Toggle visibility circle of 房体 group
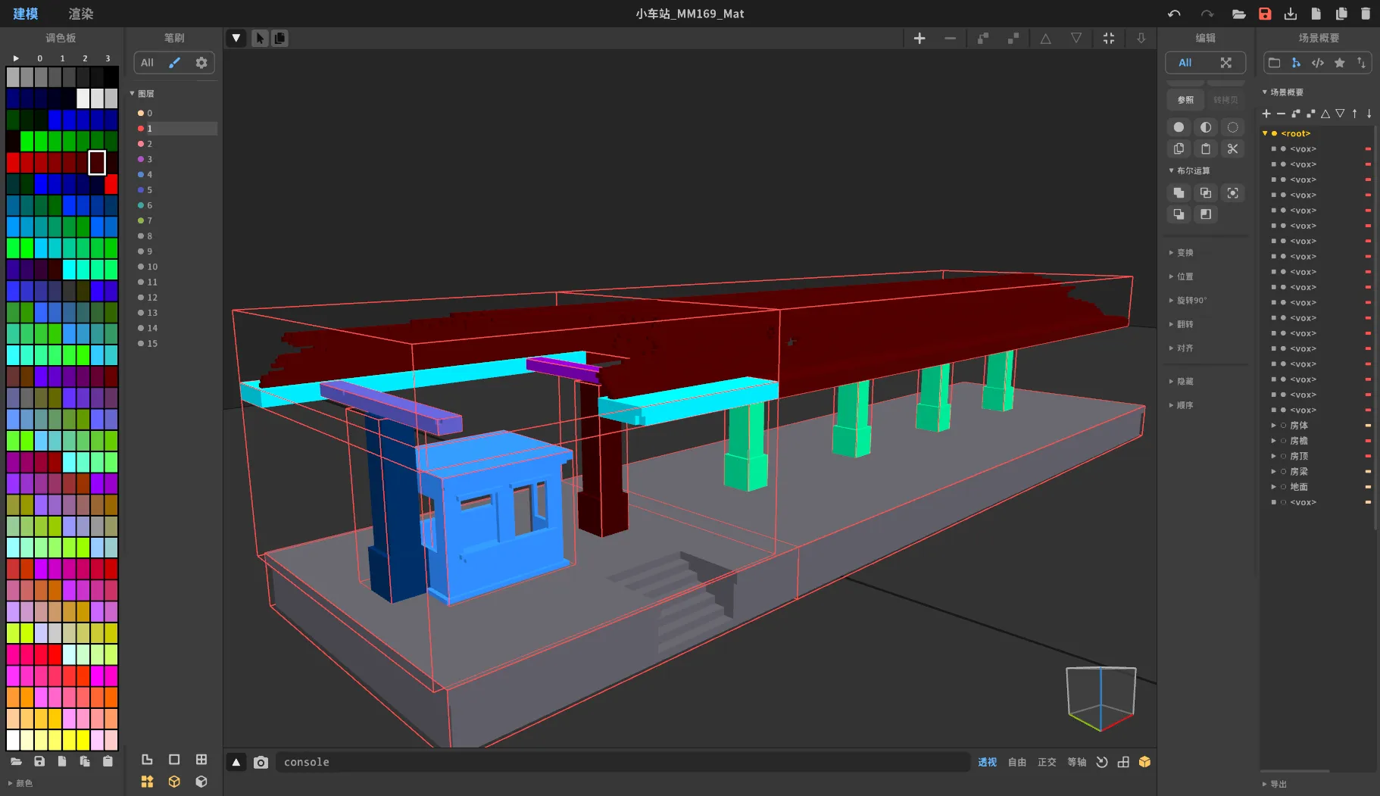Image resolution: width=1380 pixels, height=796 pixels. 1283,426
